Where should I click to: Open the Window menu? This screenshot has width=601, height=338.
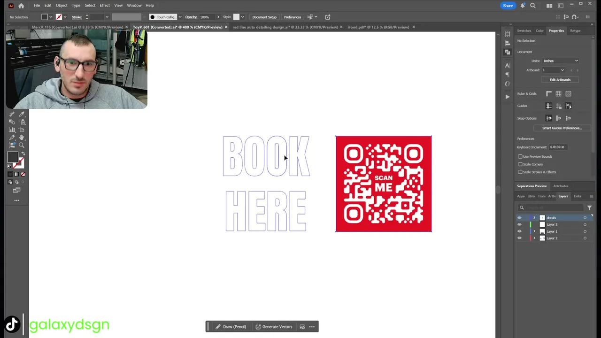(134, 6)
